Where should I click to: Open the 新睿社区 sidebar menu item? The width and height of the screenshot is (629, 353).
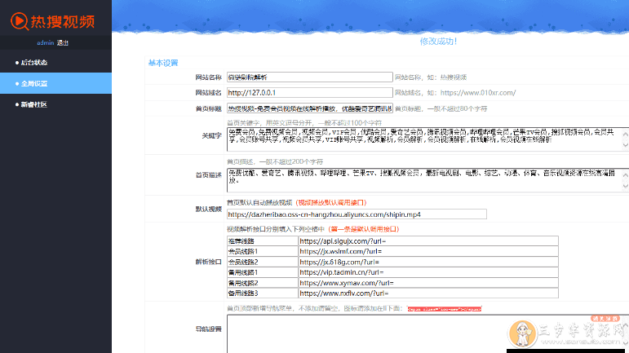click(x=34, y=104)
